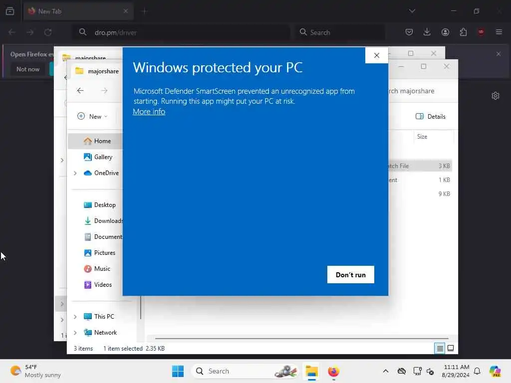Expand the Network tree node
Viewport: 511px width, 383px height.
75,333
